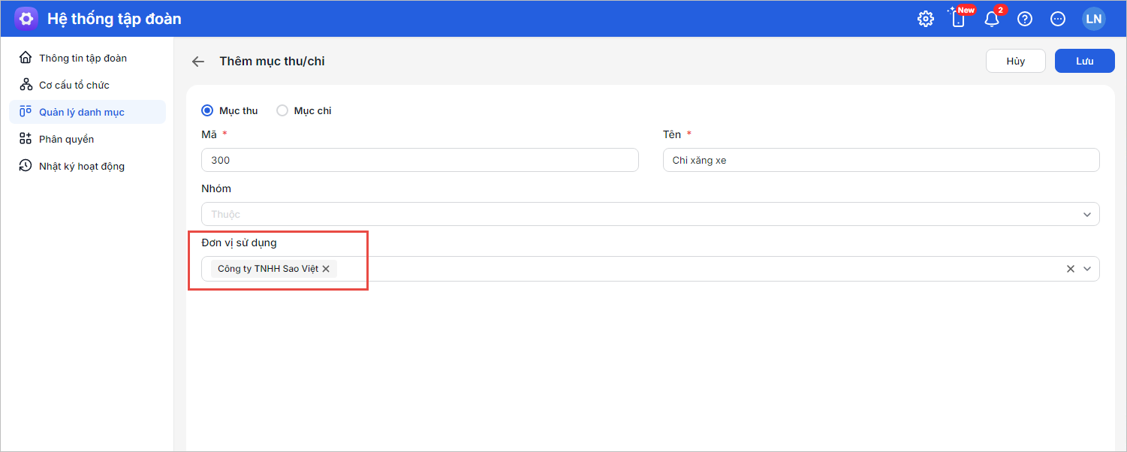
Task: Open the settings gear icon
Action: [x=926, y=19]
